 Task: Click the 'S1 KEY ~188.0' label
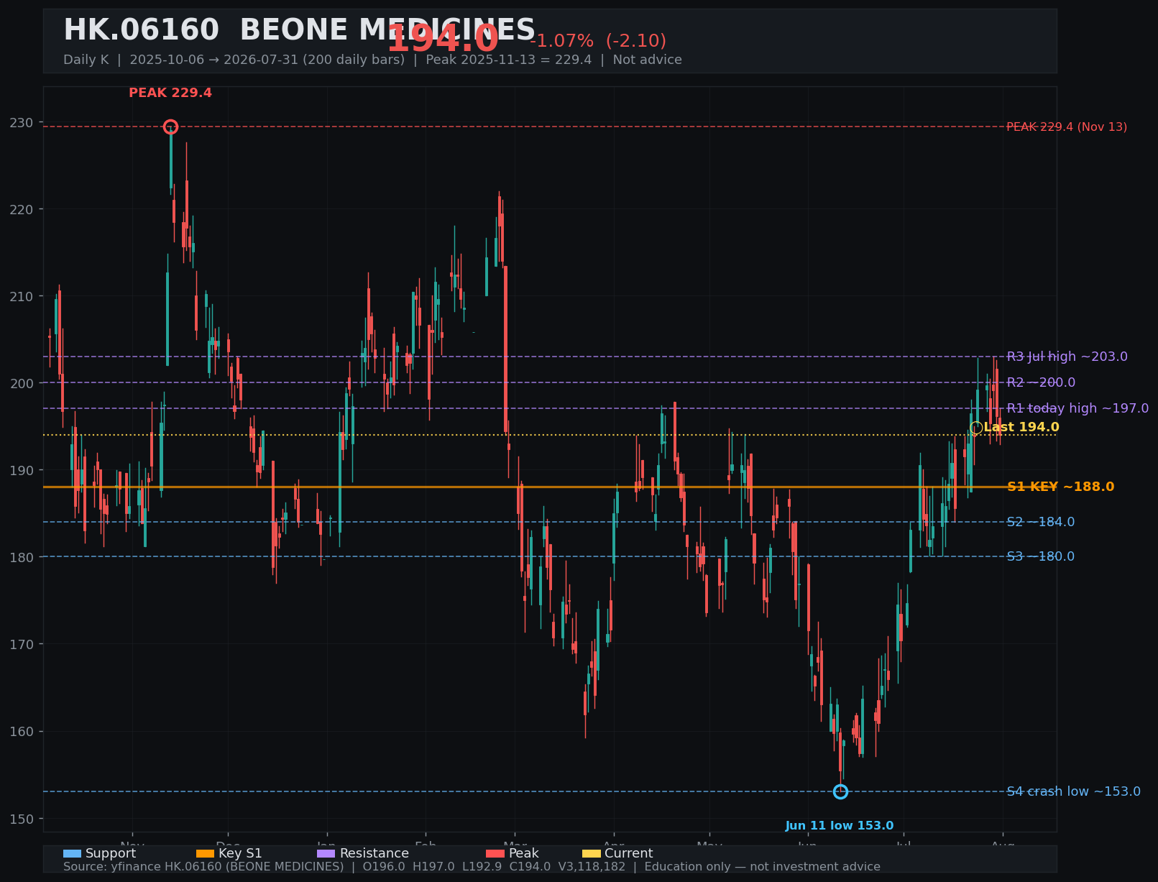point(1060,487)
